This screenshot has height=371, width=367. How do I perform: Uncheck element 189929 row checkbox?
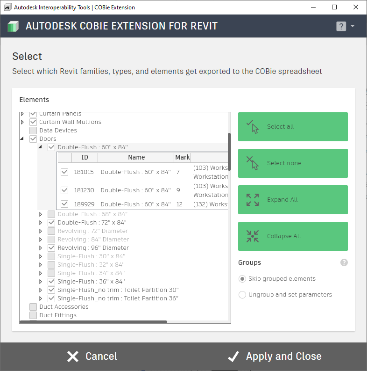coord(64,204)
